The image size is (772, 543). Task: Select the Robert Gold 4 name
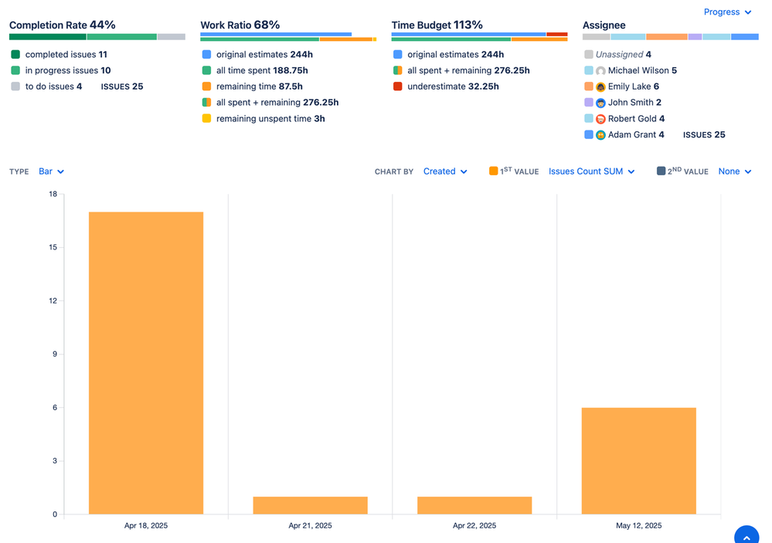coord(636,119)
